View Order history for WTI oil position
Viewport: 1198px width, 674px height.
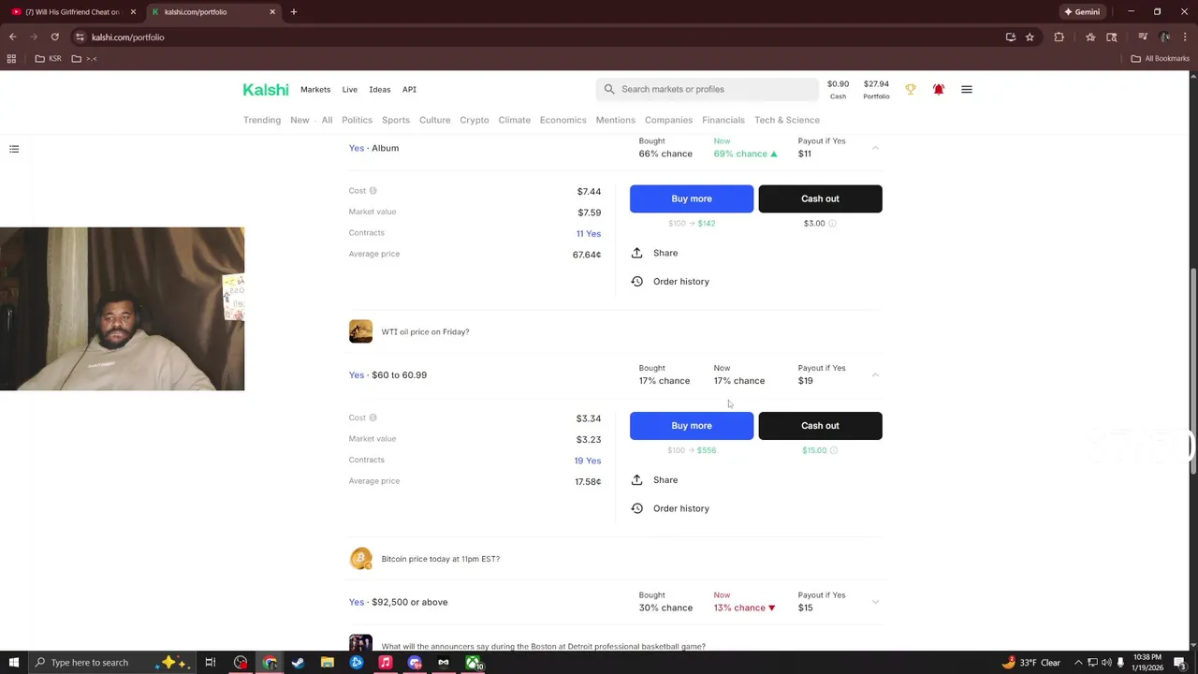670,508
